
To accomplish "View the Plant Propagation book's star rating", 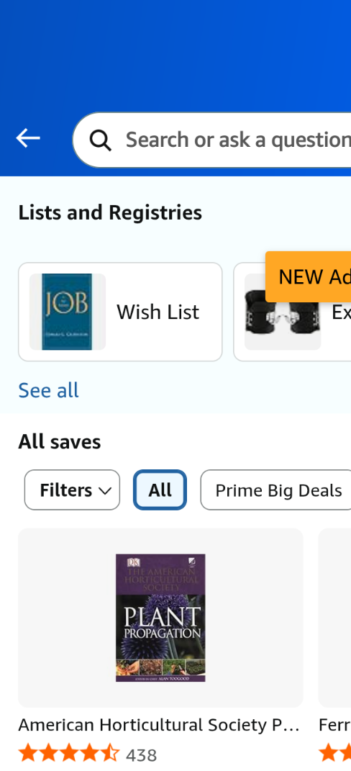I will coord(69,753).
